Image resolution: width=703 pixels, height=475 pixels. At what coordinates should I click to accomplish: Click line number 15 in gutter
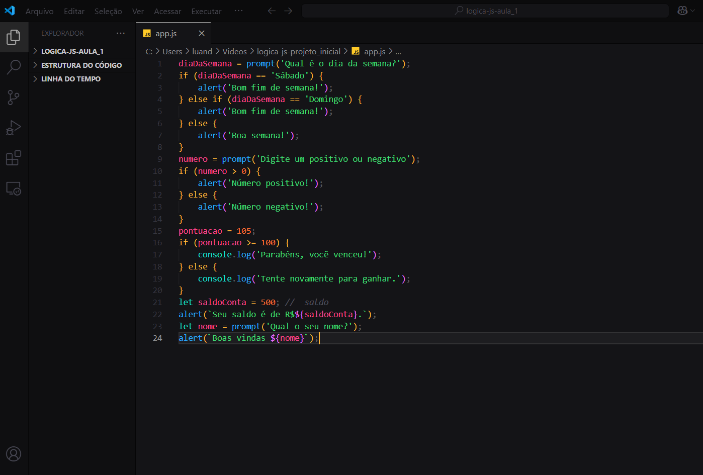point(157,231)
